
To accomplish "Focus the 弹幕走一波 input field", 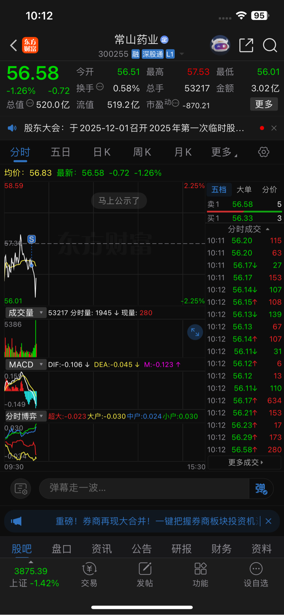I will (x=144, y=489).
